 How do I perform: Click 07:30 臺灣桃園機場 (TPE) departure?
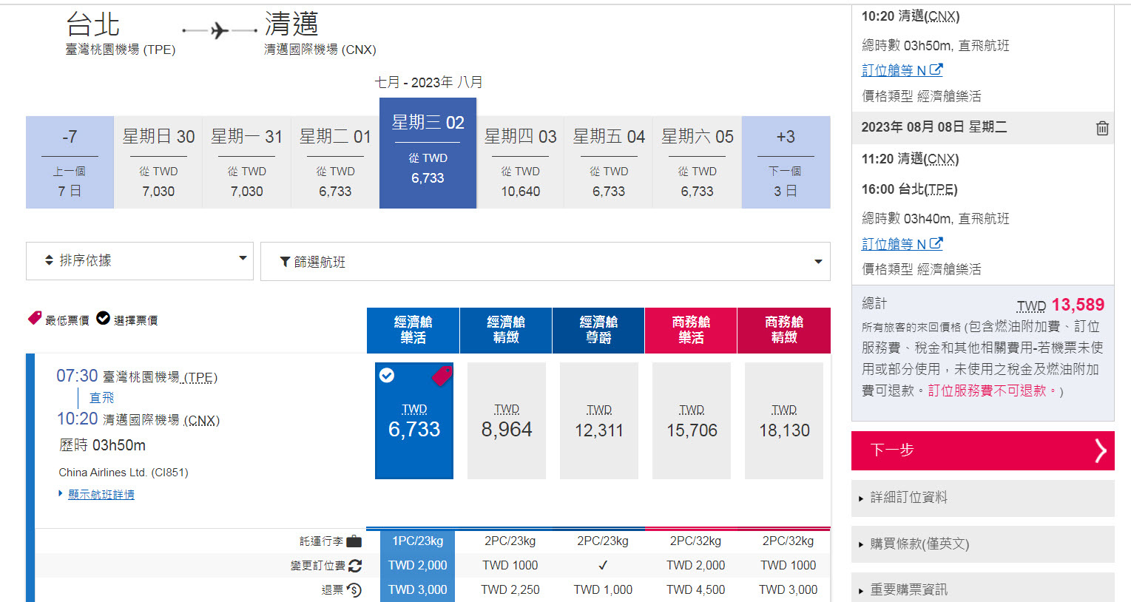(x=137, y=376)
